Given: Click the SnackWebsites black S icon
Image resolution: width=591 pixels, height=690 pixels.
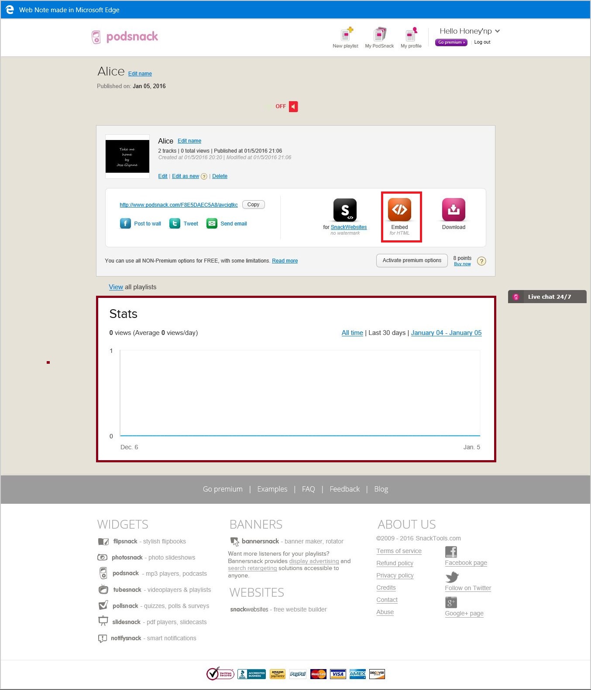Looking at the screenshot, I should [x=345, y=210].
